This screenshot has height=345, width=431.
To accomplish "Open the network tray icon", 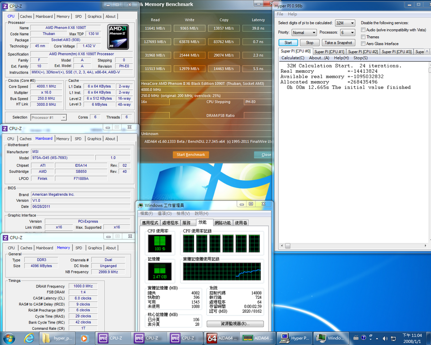I will (x=393, y=338).
